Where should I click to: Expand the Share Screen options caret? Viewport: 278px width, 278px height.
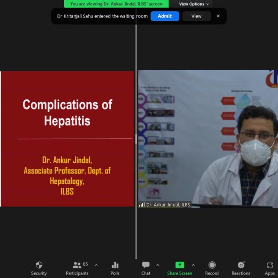click(193, 265)
